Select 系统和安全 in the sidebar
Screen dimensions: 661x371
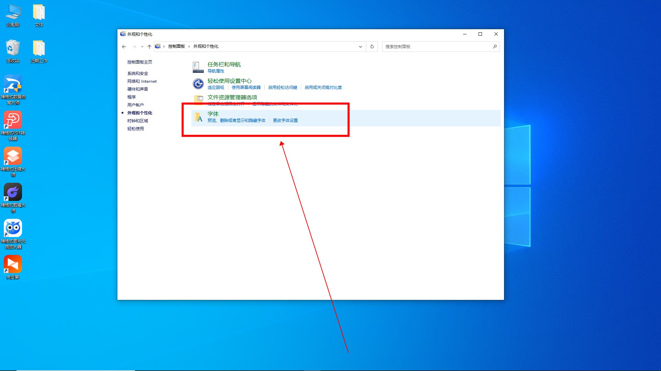click(x=137, y=73)
